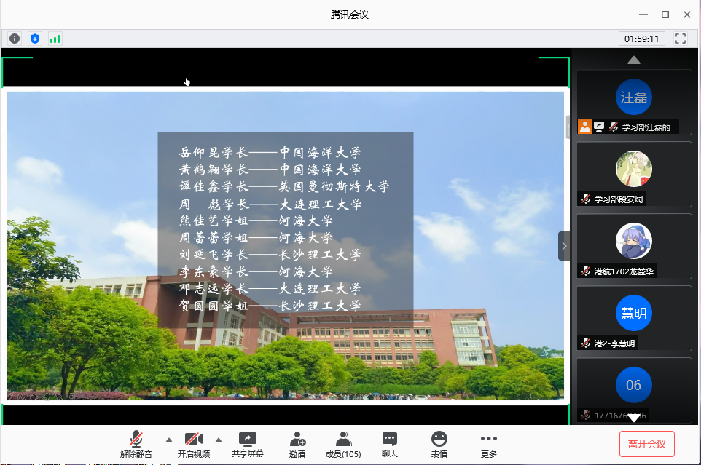The width and height of the screenshot is (701, 465).
Task: Expand video options arrow beside 开启视频
Action: pos(218,440)
